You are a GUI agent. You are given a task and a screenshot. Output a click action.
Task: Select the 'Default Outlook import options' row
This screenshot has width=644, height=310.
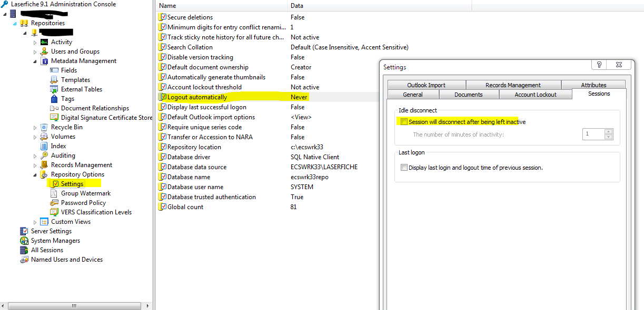click(x=267, y=117)
